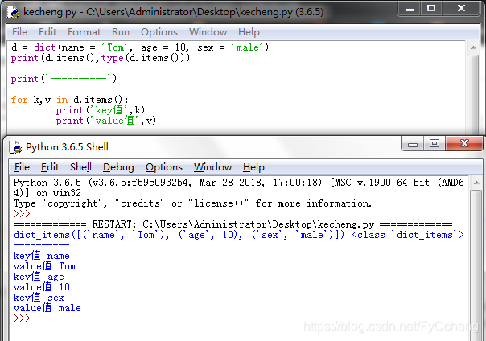This screenshot has width=486, height=341.
Task: Click the 'value值 male' output line
Action: 47,308
